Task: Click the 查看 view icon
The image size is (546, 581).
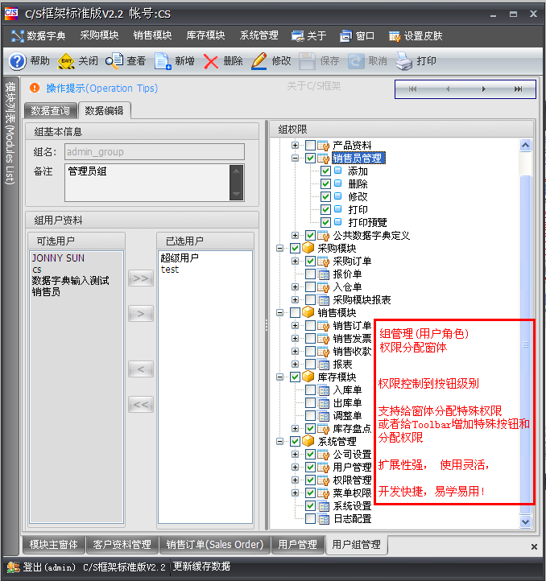Action: tap(114, 61)
